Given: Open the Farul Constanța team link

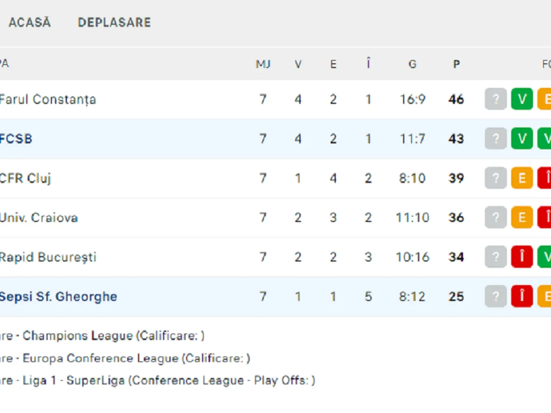Looking at the screenshot, I should [48, 100].
